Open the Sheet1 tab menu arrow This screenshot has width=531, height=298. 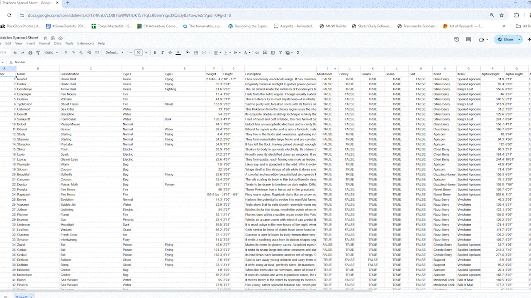(31, 297)
